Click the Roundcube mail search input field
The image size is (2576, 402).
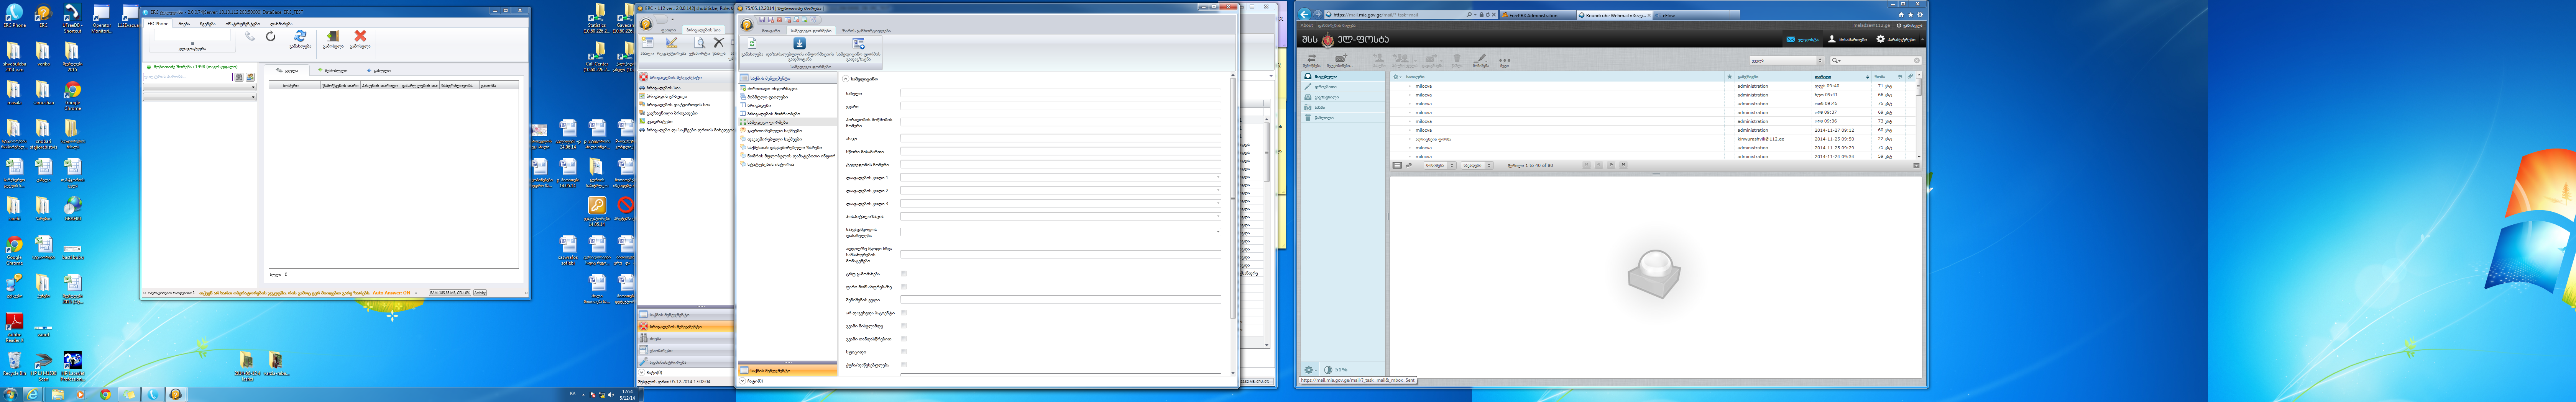[x=1876, y=60]
